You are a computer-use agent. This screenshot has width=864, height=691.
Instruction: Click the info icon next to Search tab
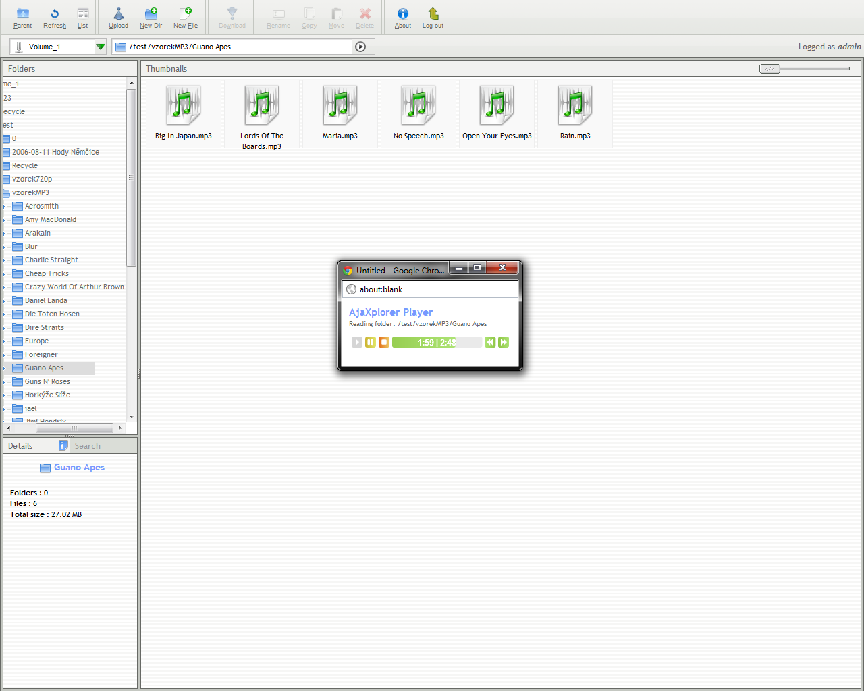coord(63,445)
